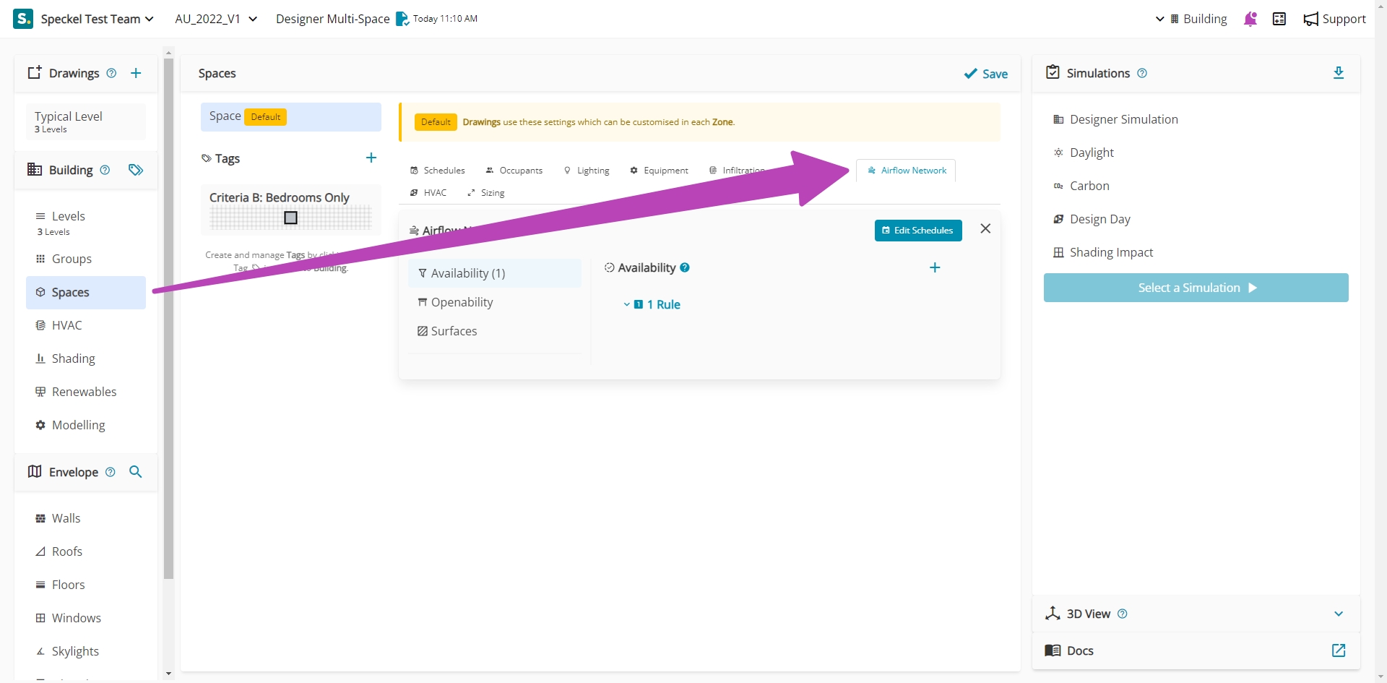1387x683 pixels.
Task: Collapse the 1 Rule entry
Action: [627, 305]
